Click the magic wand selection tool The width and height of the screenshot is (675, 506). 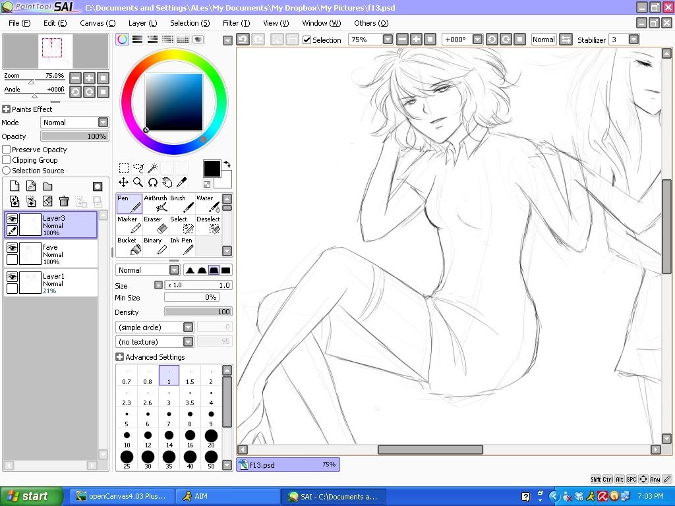(152, 168)
